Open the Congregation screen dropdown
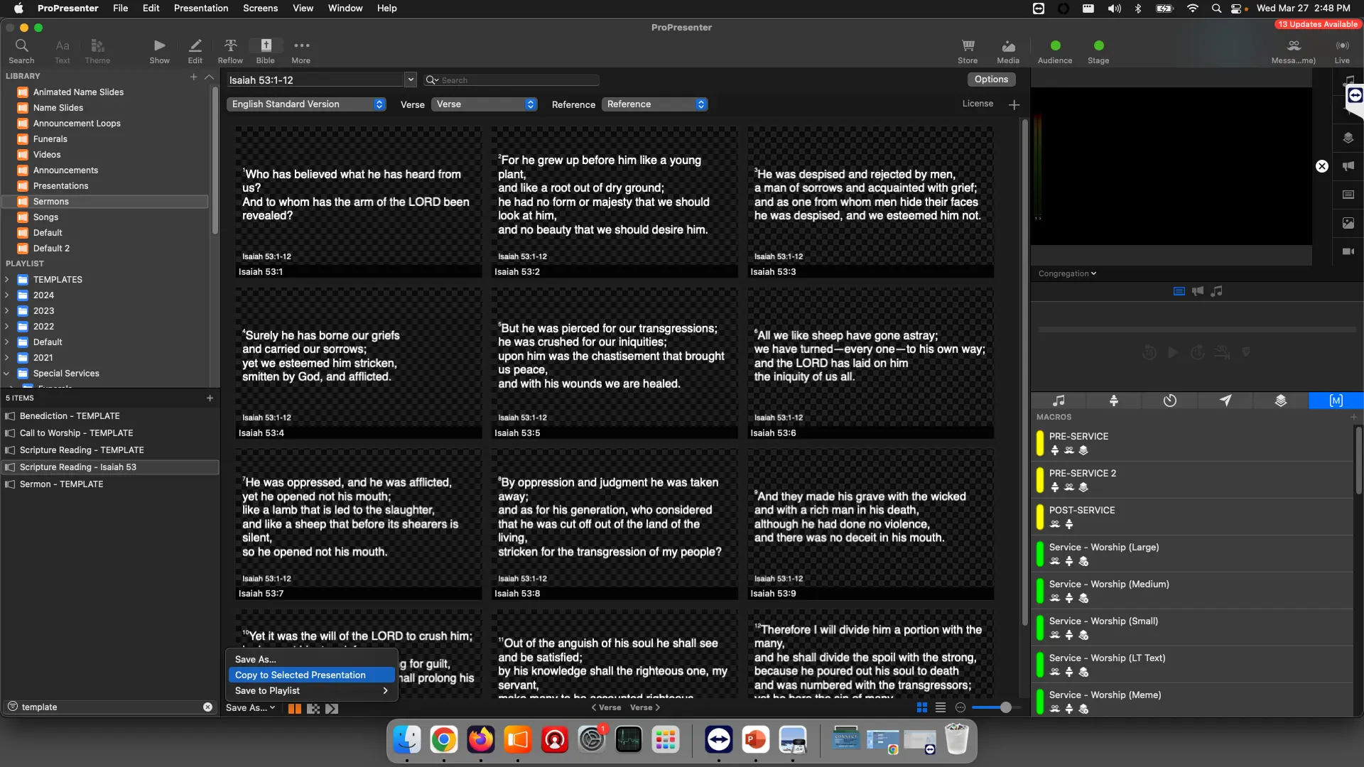This screenshot has width=1364, height=767. (x=1067, y=273)
